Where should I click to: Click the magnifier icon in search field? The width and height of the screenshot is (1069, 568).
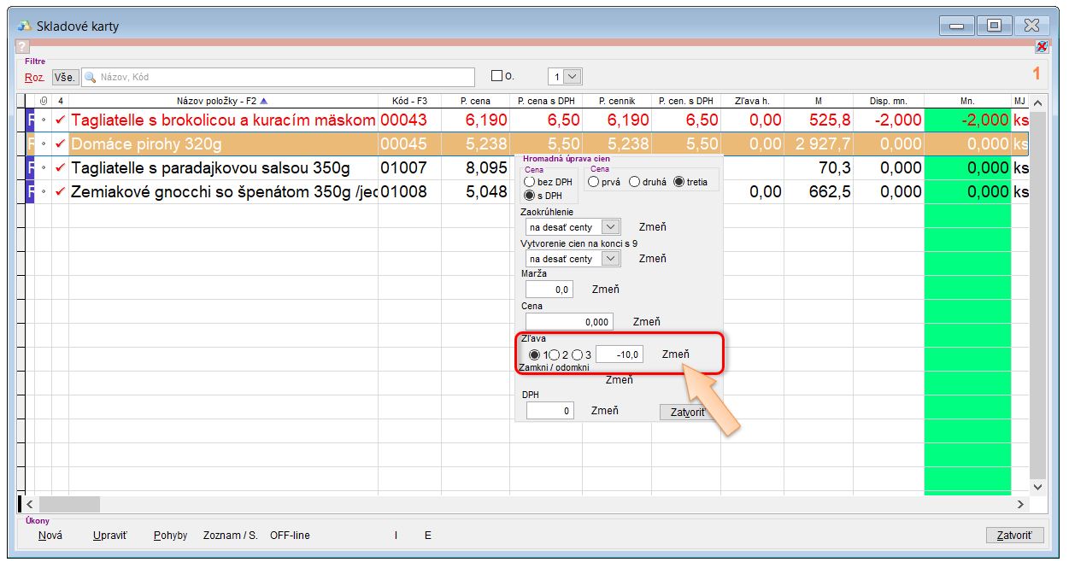coord(90,77)
